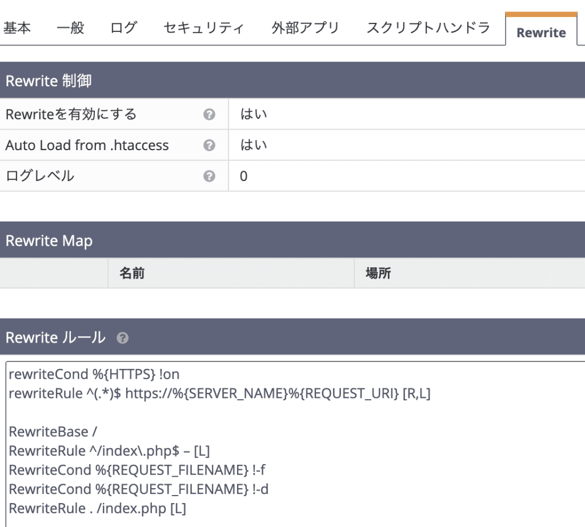
Task: Click the RewriteCond REQUEST_FILENAME !-f line
Action: (137, 470)
